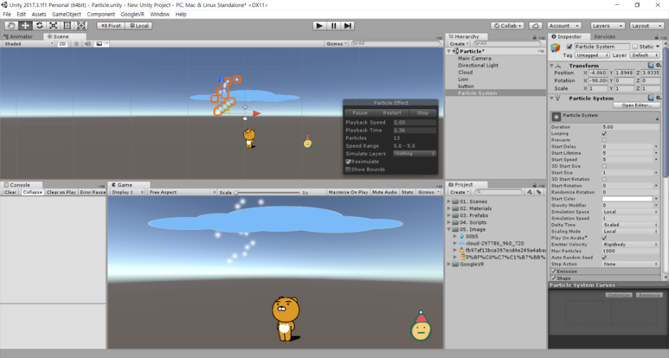Open the Scene Gizmos dropdown
The image size is (669, 358).
pyautogui.click(x=337, y=43)
